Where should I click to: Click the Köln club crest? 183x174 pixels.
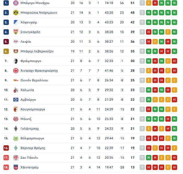click(16, 90)
